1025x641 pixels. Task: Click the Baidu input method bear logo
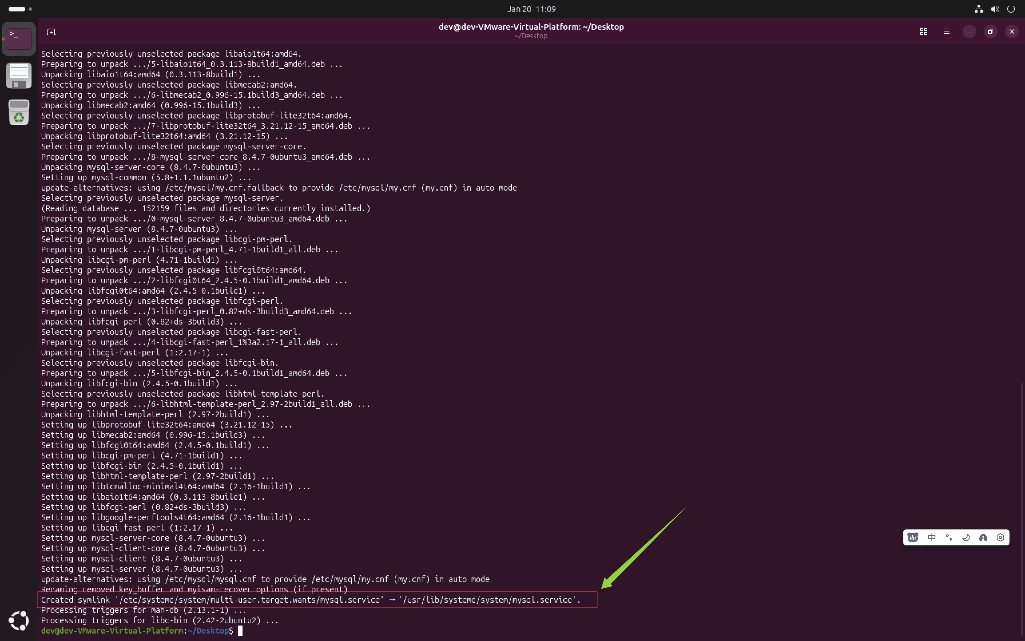(x=913, y=538)
